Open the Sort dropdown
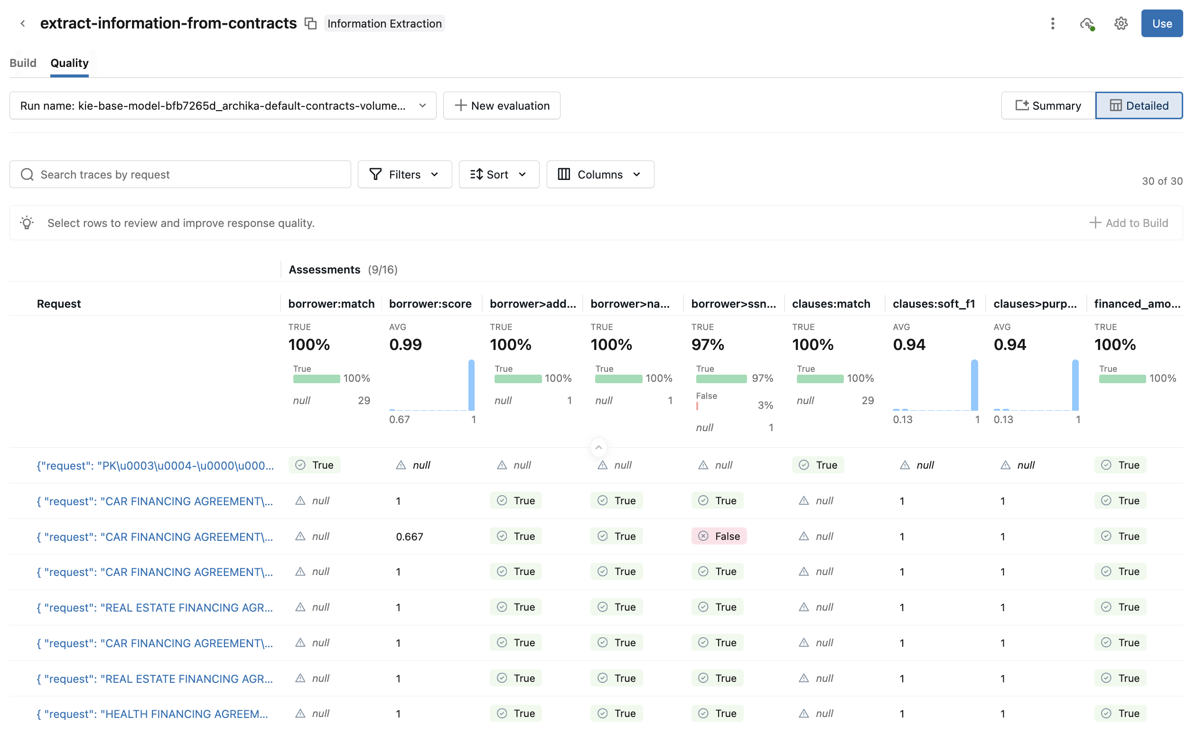Screen dimensions: 1196x736 (498, 174)
